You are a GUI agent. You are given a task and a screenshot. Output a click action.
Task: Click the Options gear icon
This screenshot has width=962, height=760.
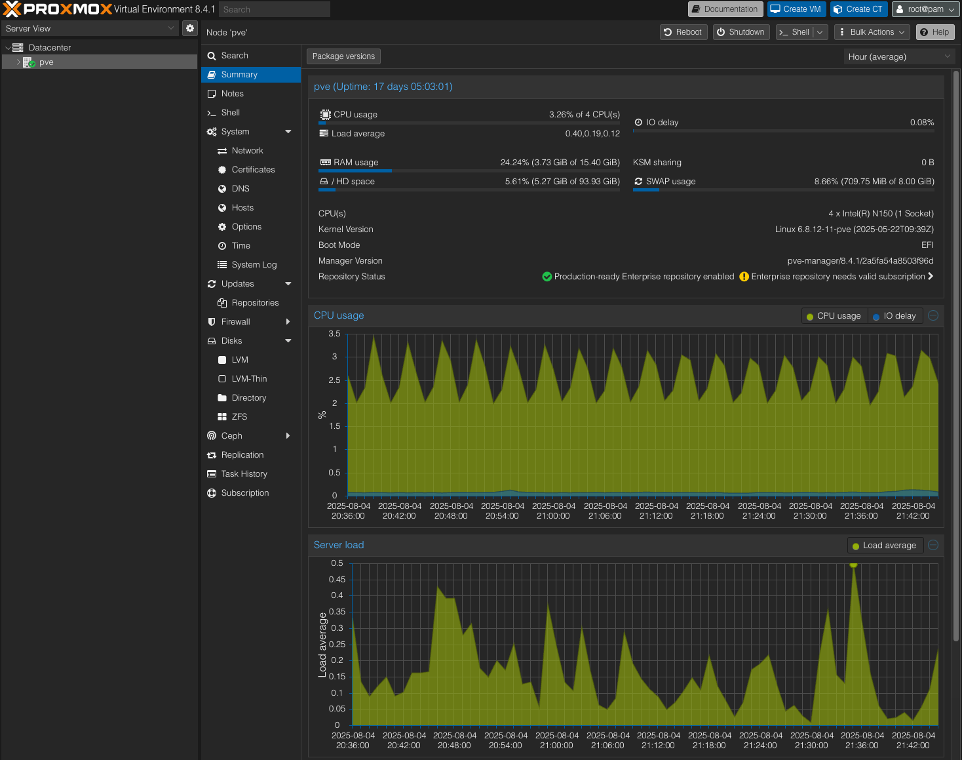[x=222, y=227]
